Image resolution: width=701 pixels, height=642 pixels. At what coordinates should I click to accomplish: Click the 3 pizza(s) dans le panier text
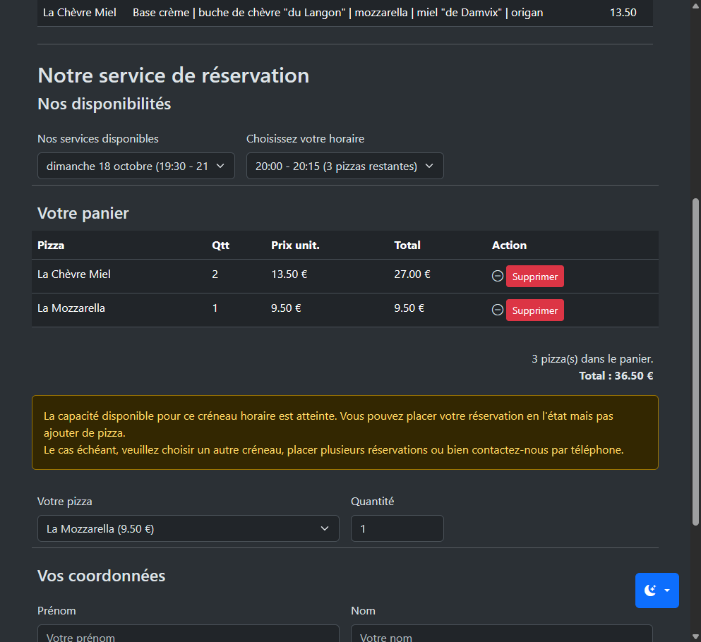(x=592, y=359)
